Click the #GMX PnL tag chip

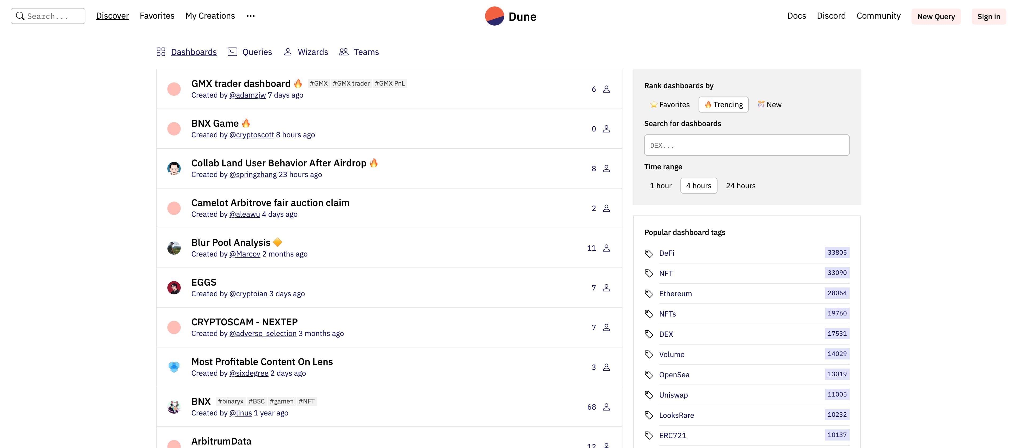coord(390,84)
